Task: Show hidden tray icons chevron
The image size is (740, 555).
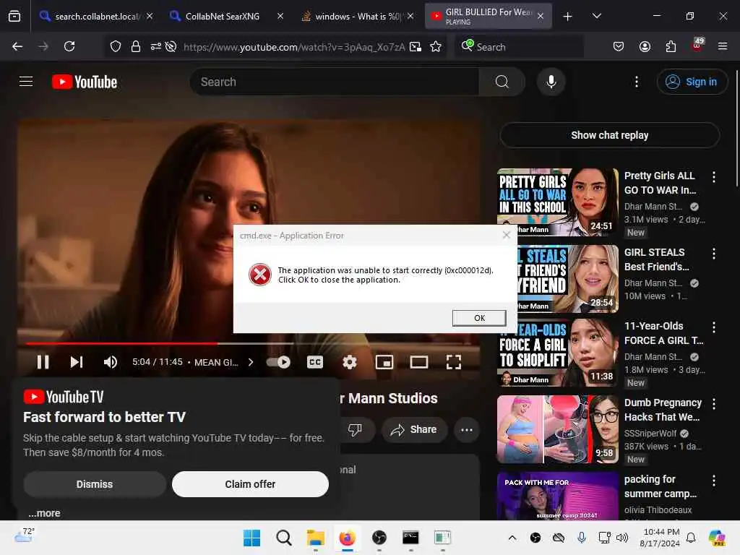Action: tap(512, 538)
